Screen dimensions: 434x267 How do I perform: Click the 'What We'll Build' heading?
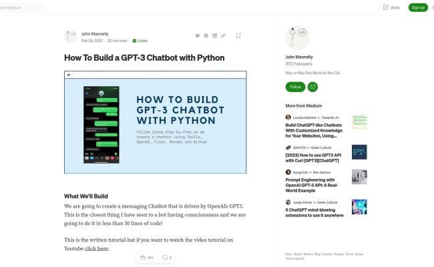86,196
